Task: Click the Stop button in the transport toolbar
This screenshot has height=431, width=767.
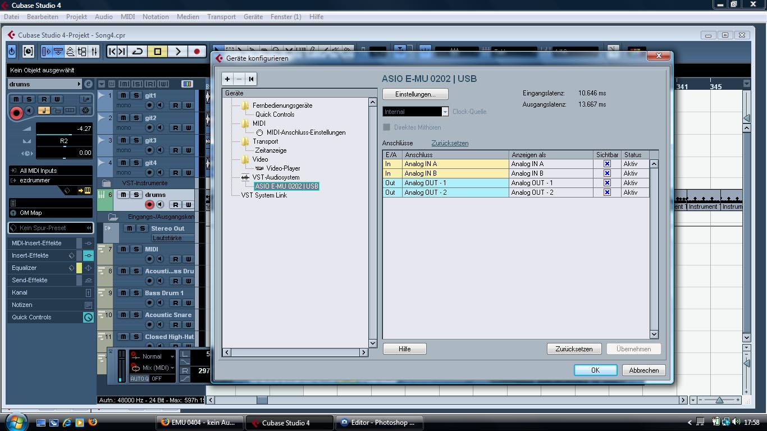Action: coord(158,52)
